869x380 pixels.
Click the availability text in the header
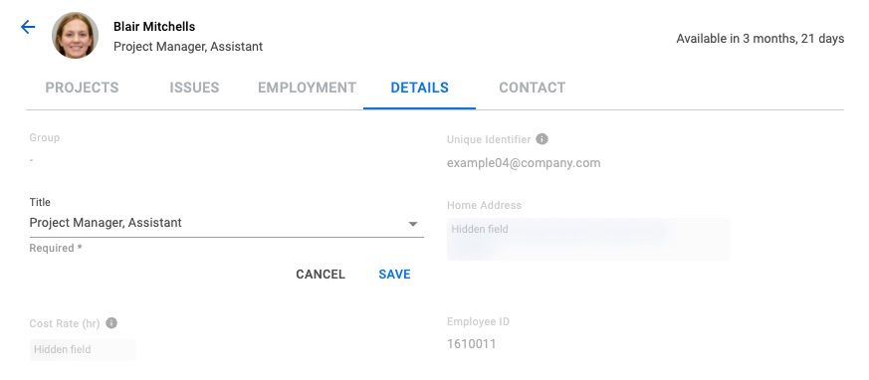pos(760,39)
